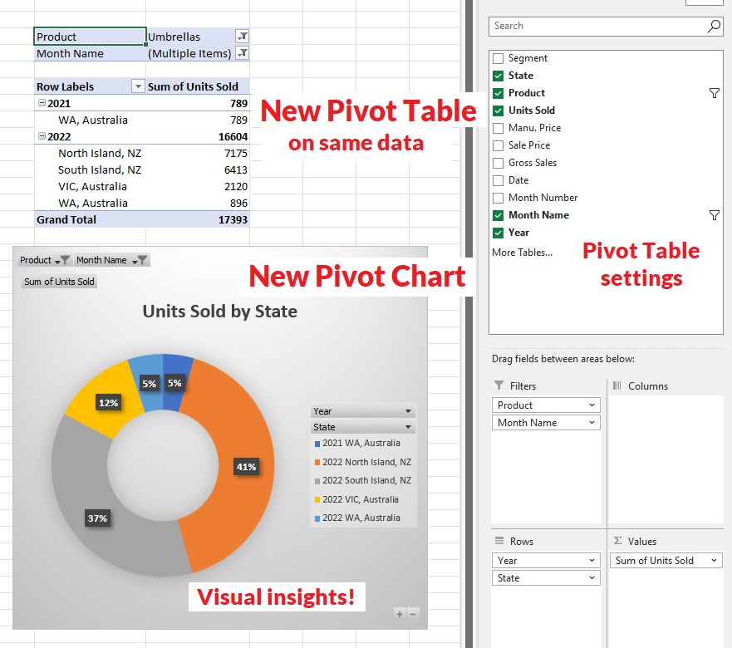Uncheck the Month Name field checkbox
This screenshot has height=648, width=732.
tap(499, 215)
